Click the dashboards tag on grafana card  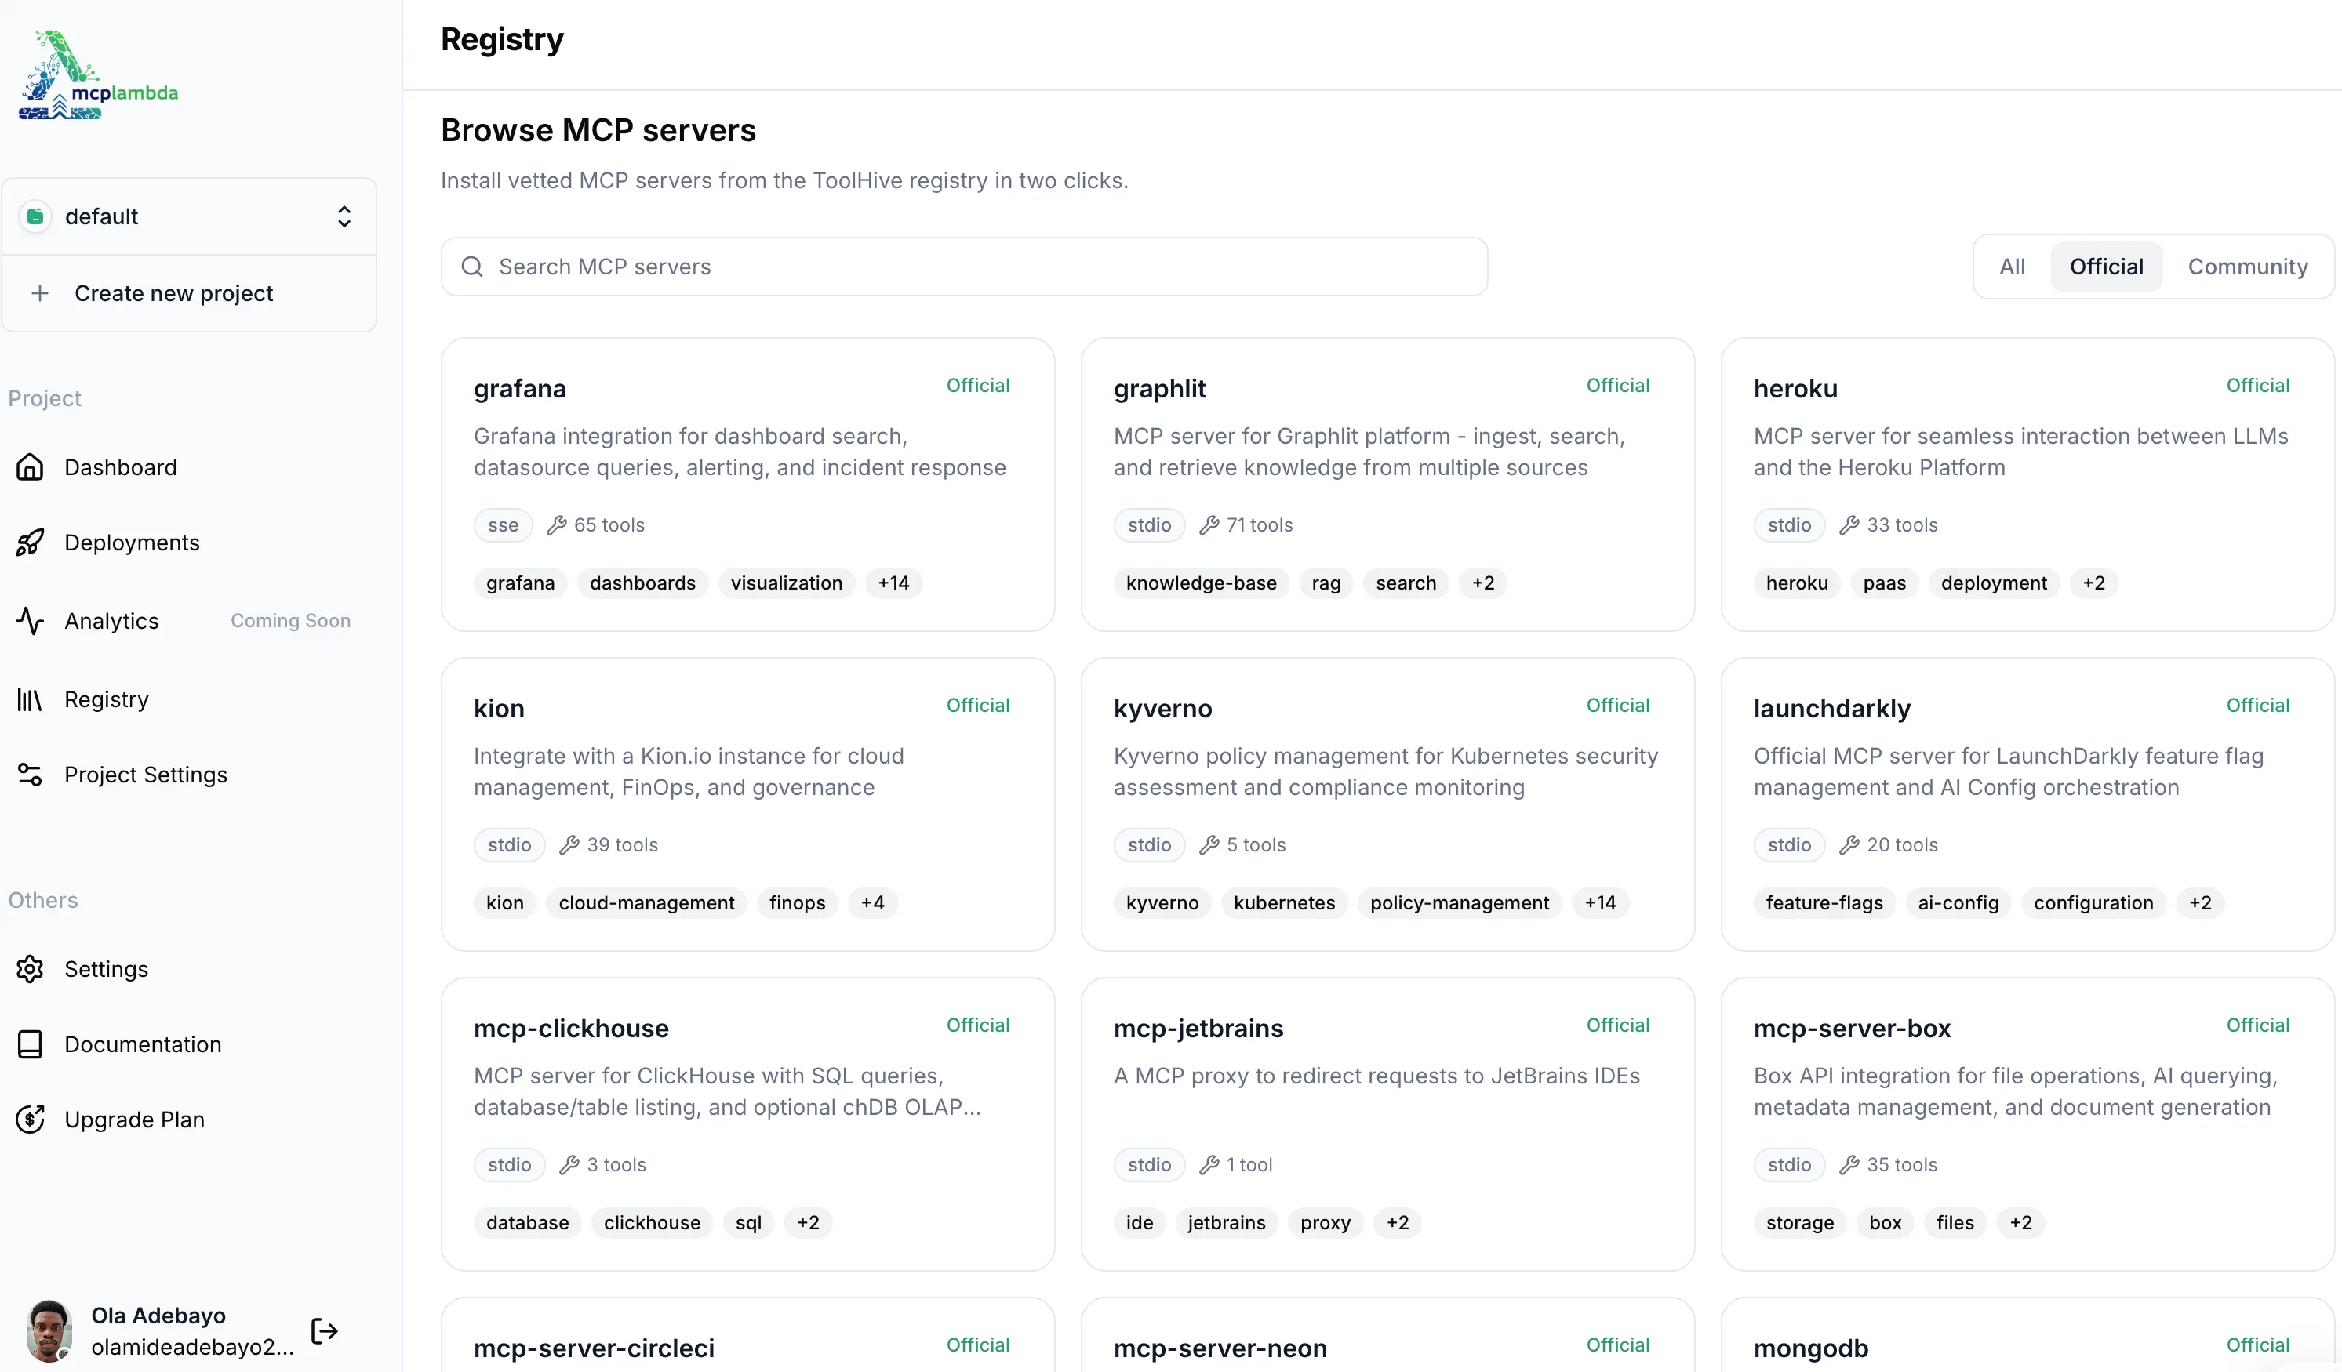click(x=642, y=583)
